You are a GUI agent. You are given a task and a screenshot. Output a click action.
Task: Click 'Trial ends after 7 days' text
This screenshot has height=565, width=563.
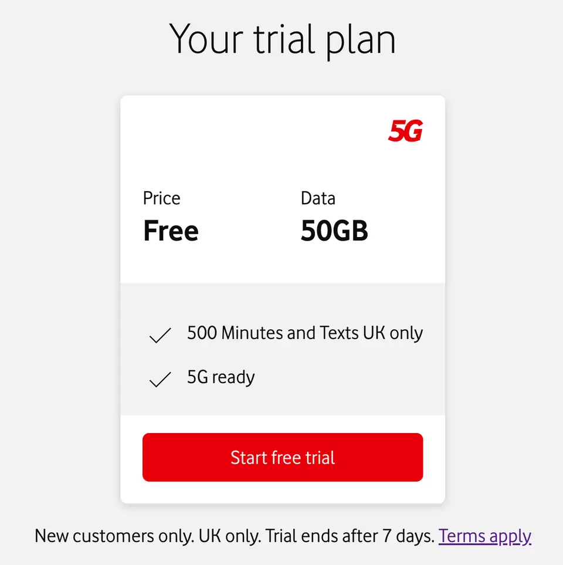pyautogui.click(x=350, y=536)
